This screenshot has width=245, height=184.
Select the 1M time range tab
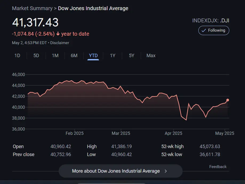pos(55,56)
